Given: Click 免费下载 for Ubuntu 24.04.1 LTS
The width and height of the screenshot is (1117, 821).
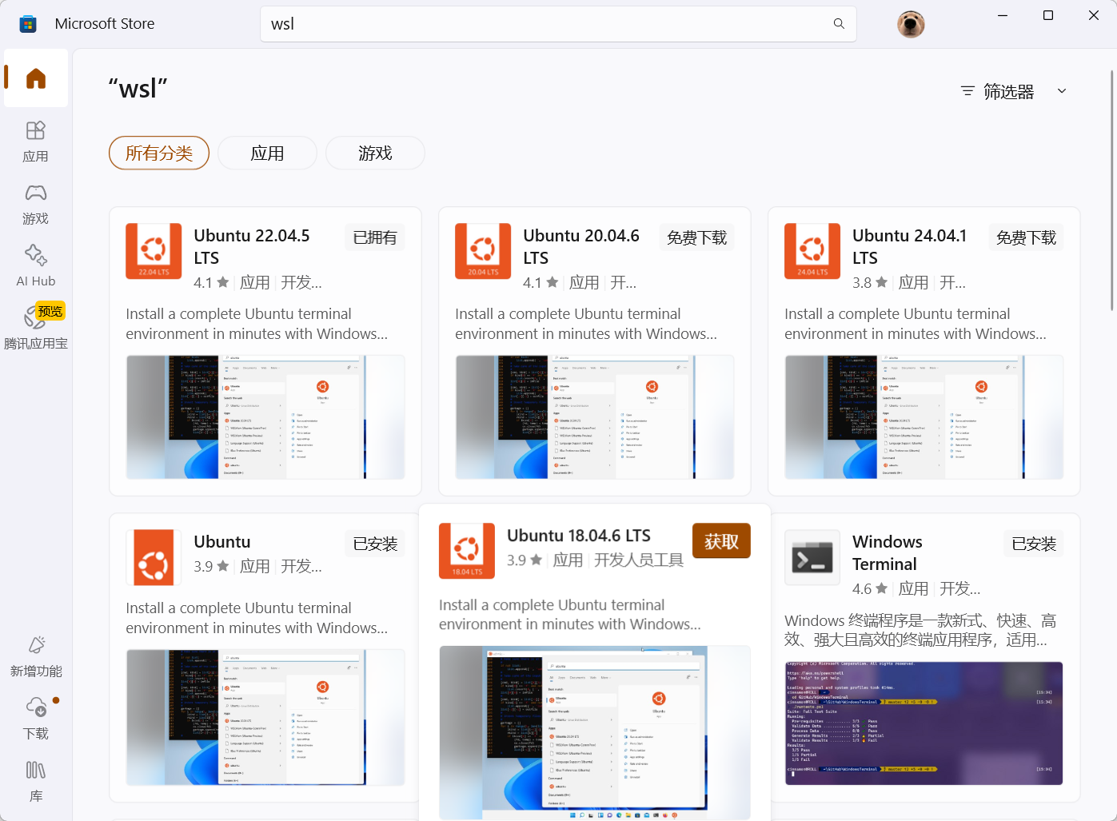Looking at the screenshot, I should point(1026,237).
